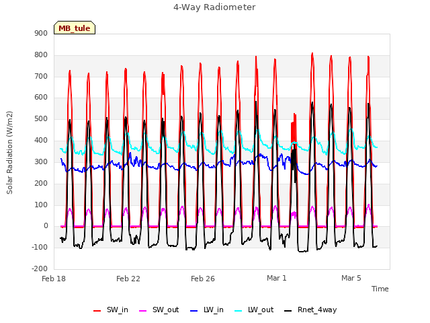Click the 900 y-axis tick label
The width and height of the screenshot is (430, 323).
41,34
